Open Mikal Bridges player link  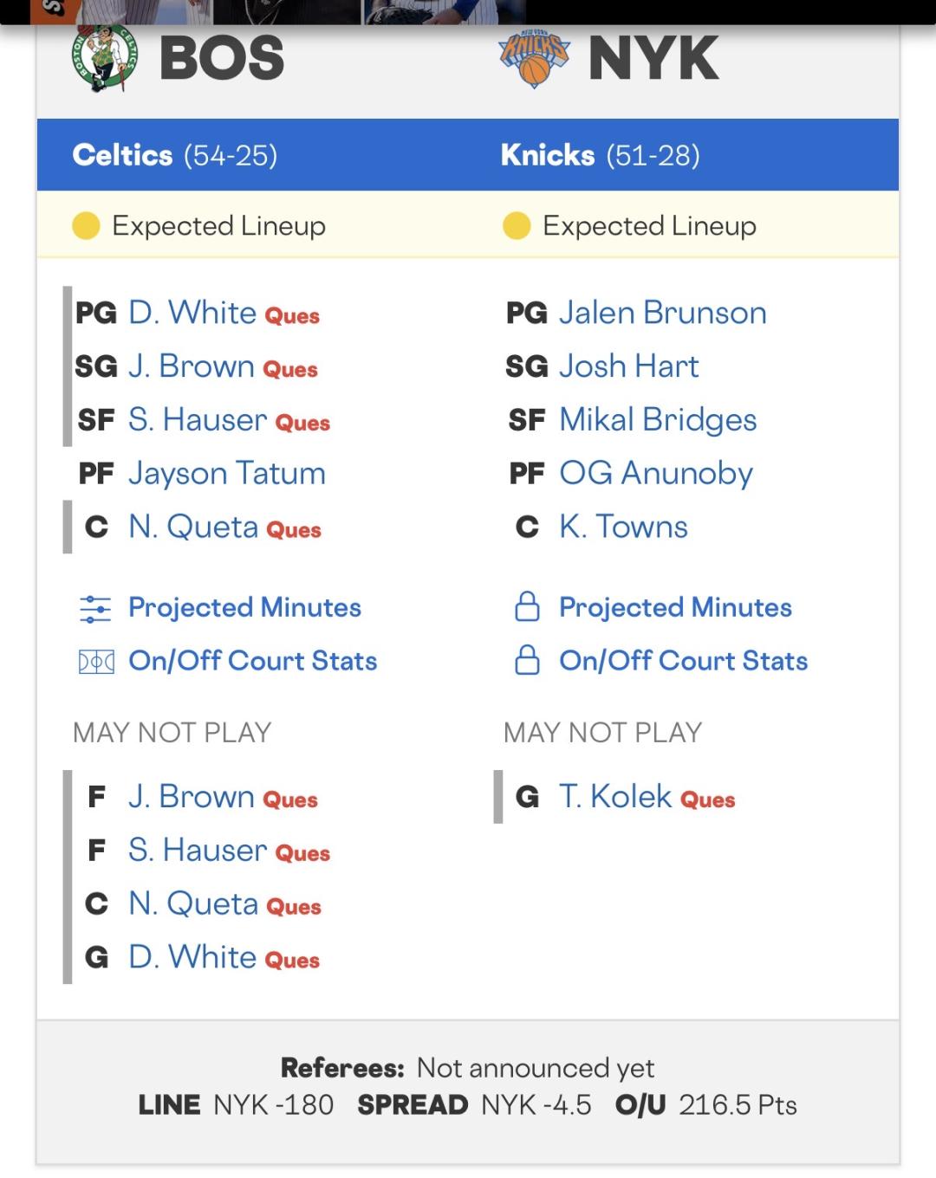pos(658,420)
